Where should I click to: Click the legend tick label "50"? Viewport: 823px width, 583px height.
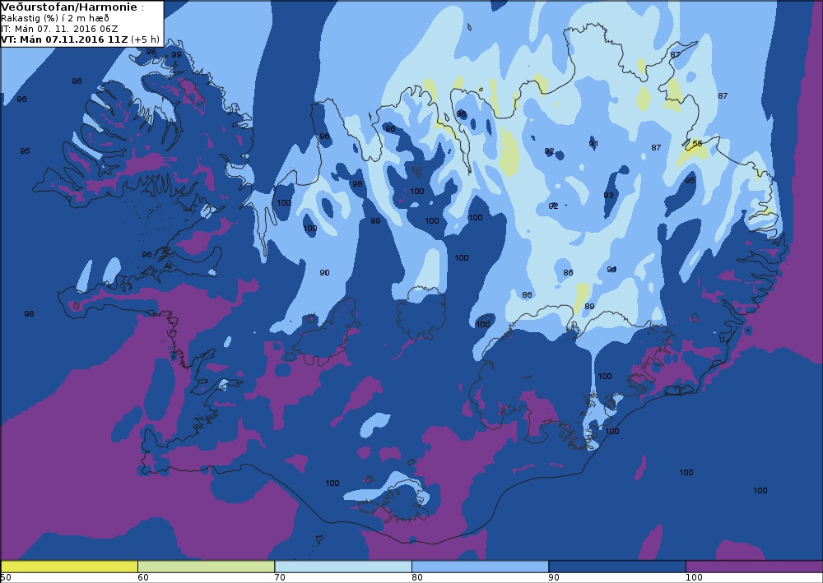(5, 578)
